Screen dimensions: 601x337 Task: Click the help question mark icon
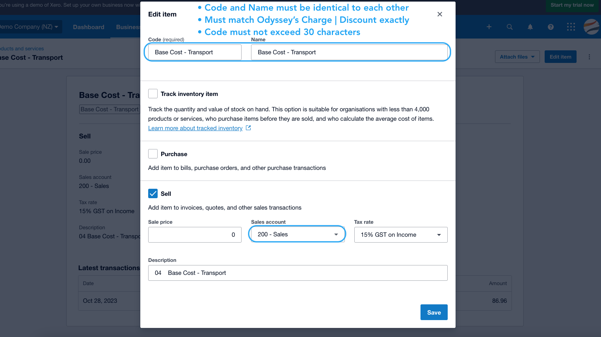tap(551, 27)
